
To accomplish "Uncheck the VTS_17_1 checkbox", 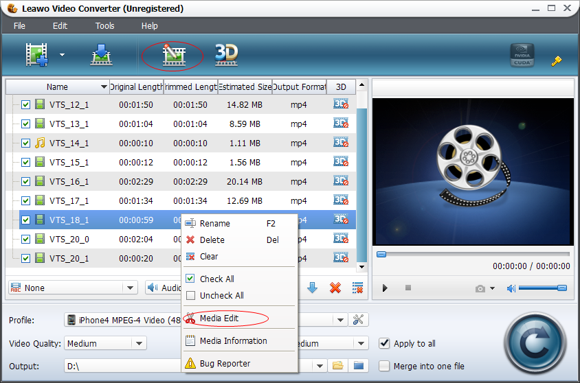I will [x=25, y=200].
